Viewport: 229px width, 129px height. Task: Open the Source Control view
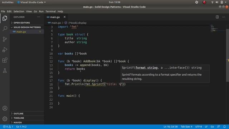click(x=5, y=39)
